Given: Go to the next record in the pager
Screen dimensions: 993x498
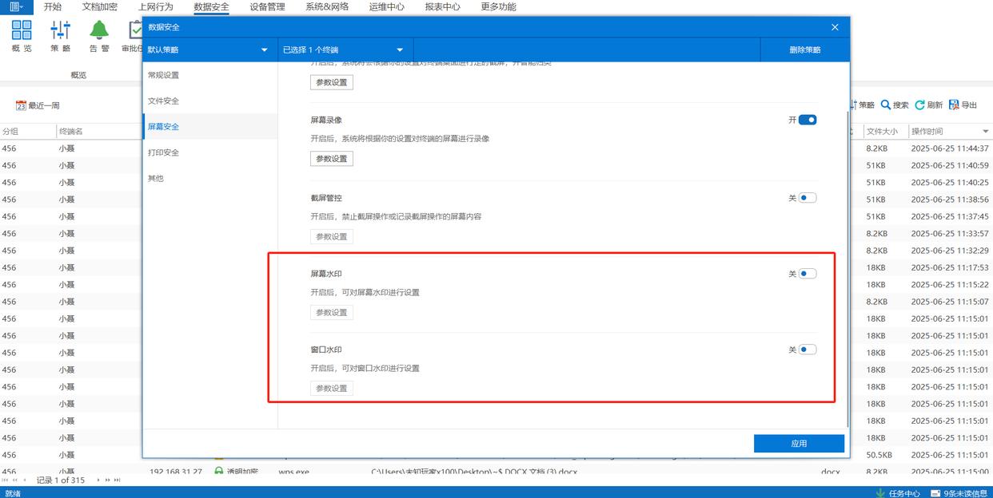Looking at the screenshot, I should [98, 480].
